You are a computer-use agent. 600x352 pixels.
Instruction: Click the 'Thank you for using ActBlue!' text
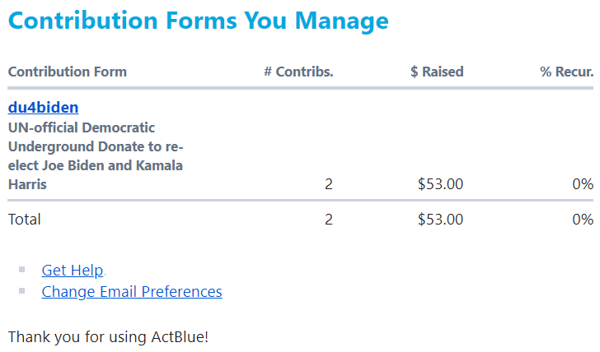point(108,337)
